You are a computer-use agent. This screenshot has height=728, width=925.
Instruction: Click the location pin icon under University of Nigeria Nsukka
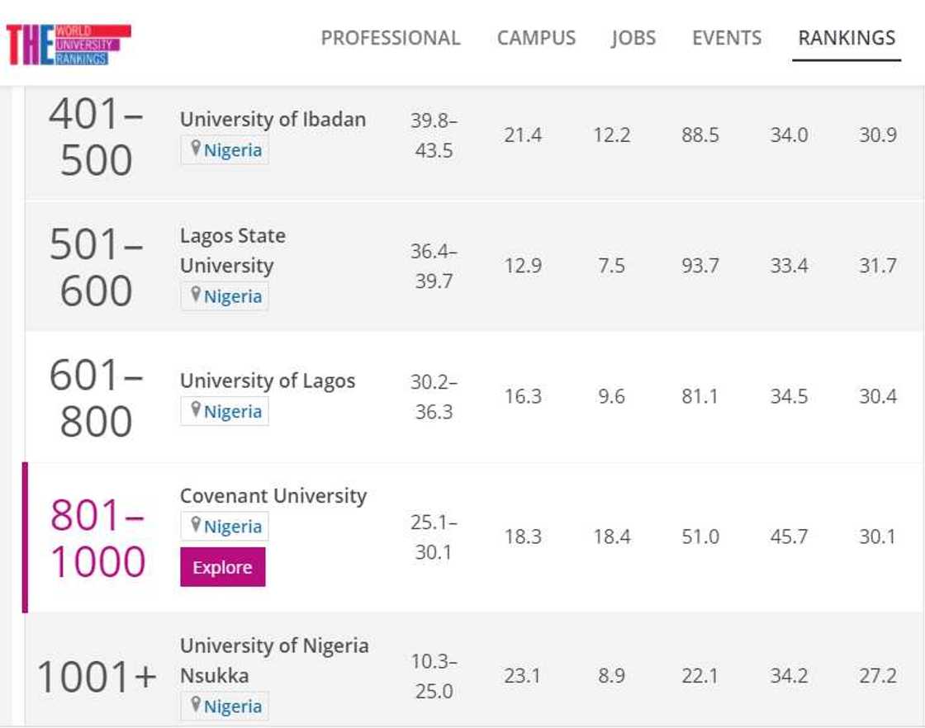[196, 705]
